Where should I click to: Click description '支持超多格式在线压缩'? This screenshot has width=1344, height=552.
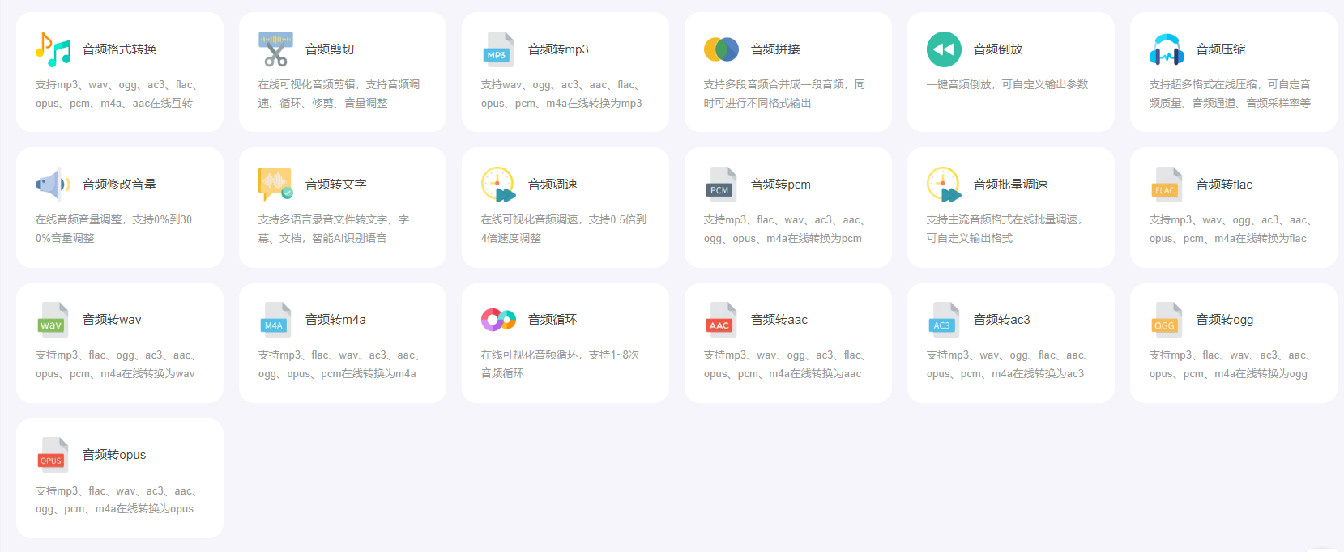tap(1203, 84)
